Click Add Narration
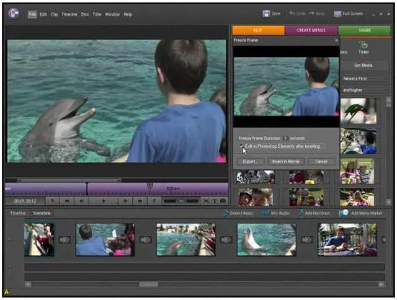397x300 pixels. coord(314,213)
